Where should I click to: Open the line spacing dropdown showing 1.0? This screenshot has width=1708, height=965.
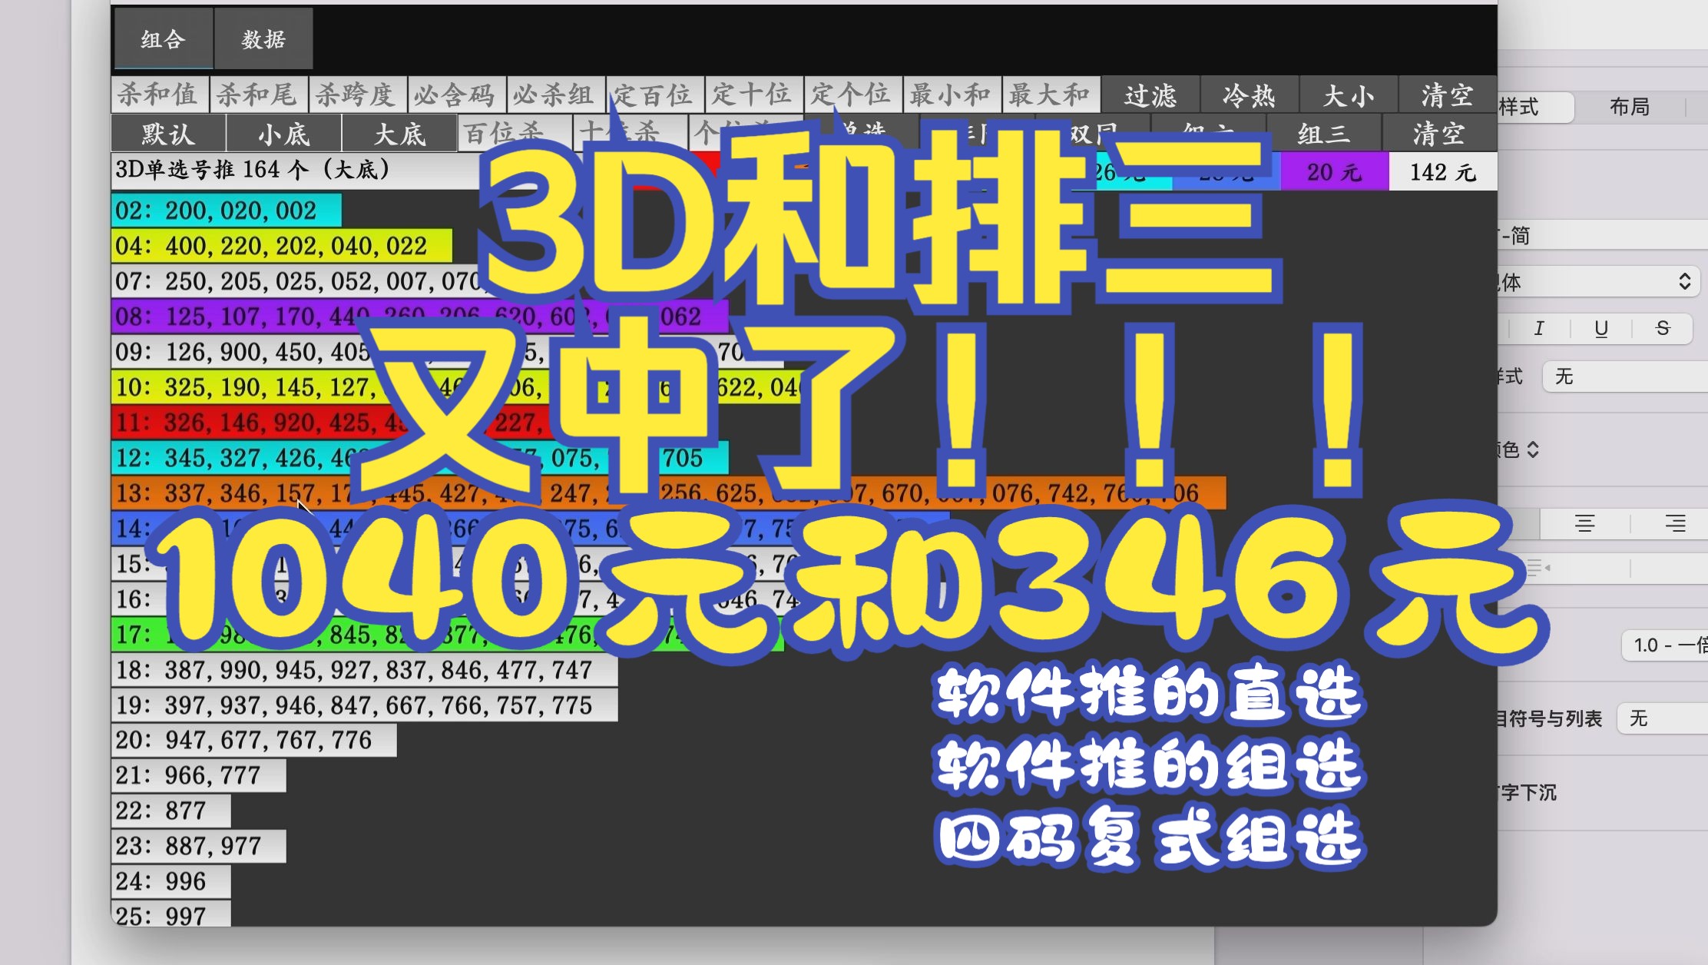[x=1667, y=645]
